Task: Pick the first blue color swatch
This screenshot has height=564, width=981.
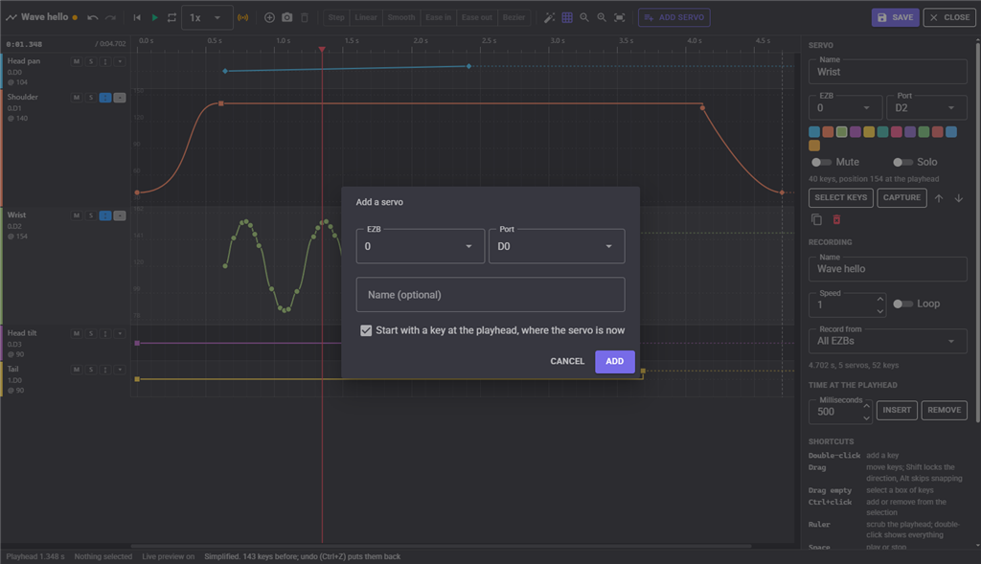Action: [814, 132]
